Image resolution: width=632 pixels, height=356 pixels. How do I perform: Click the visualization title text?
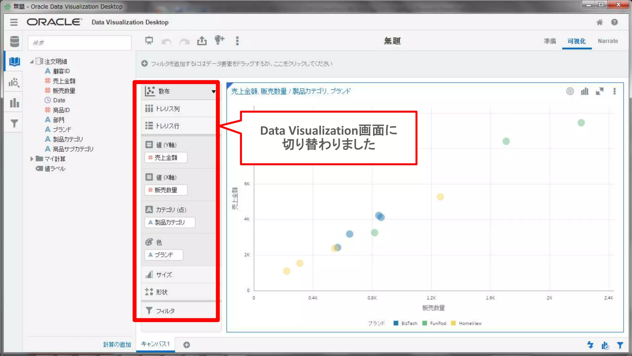(x=291, y=91)
